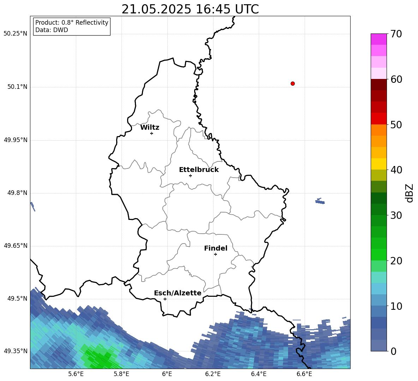Select the 'Ettelbruck' map label
The image size is (418, 381).
click(199, 170)
